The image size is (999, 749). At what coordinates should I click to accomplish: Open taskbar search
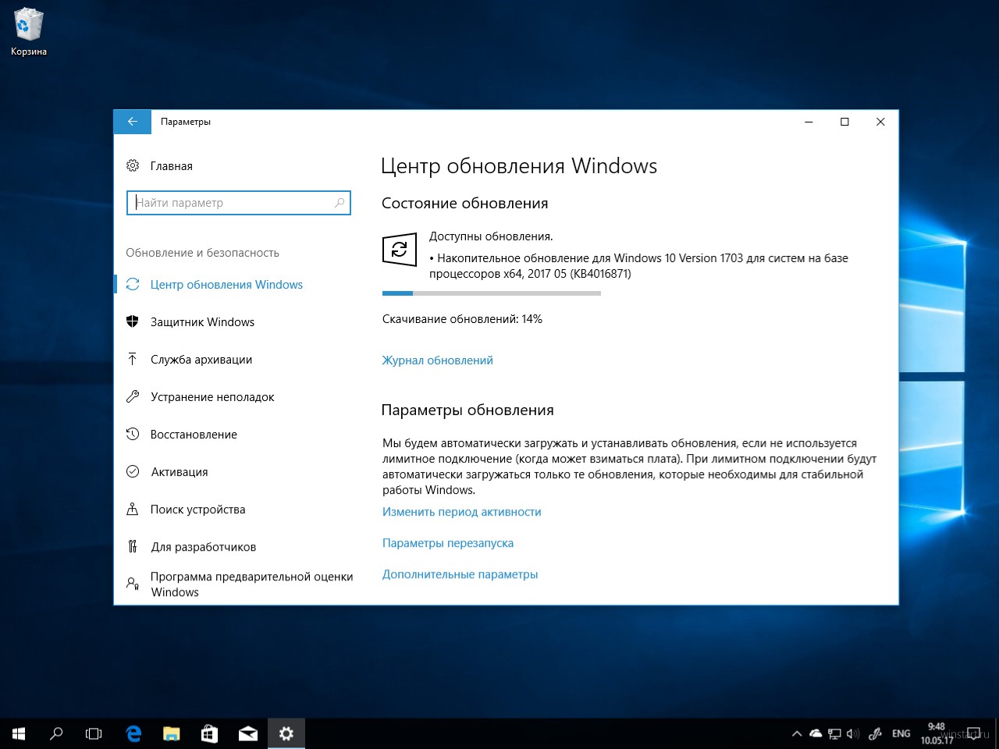coord(56,733)
